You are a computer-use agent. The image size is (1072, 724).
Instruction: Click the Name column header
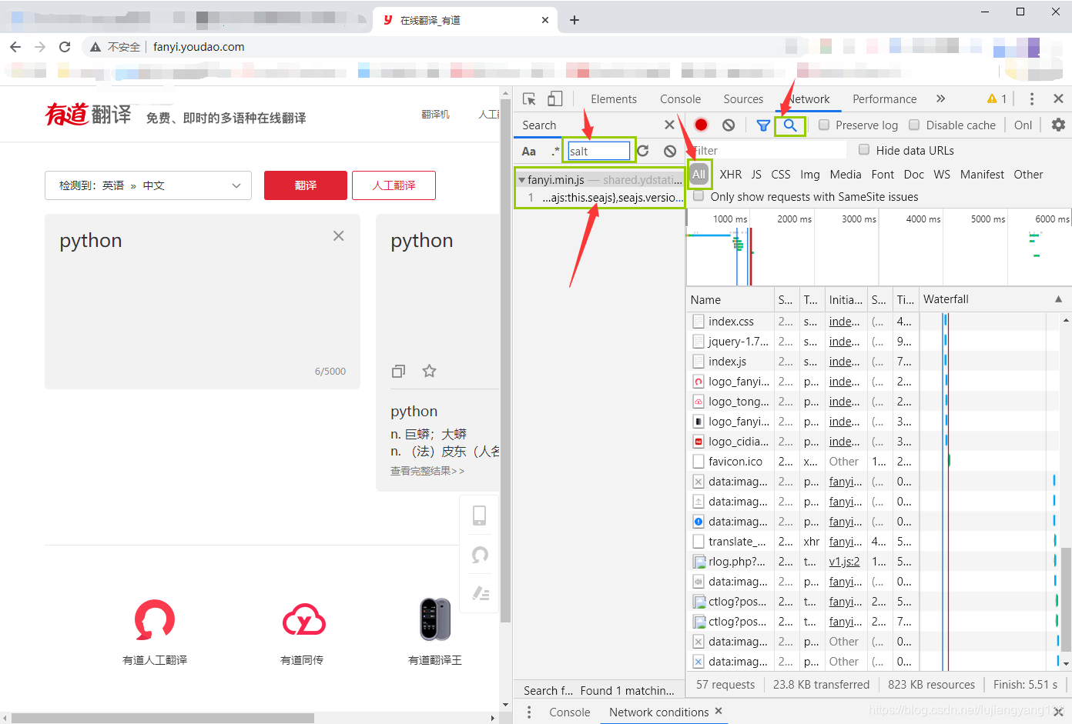[x=730, y=299]
